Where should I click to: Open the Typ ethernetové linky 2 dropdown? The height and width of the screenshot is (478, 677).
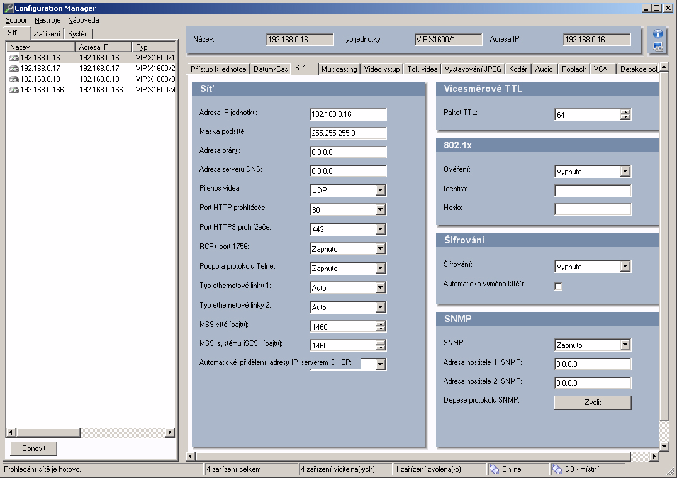(x=380, y=307)
